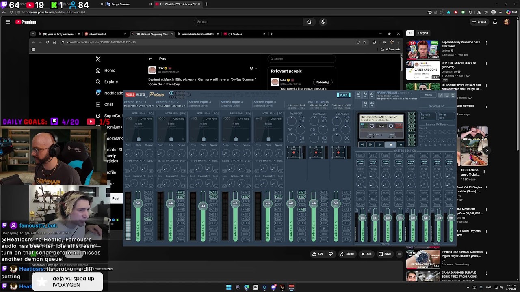Switch to the (10) YouTube tab
Image resolution: width=520 pixels, height=292 pixels.
244,34
